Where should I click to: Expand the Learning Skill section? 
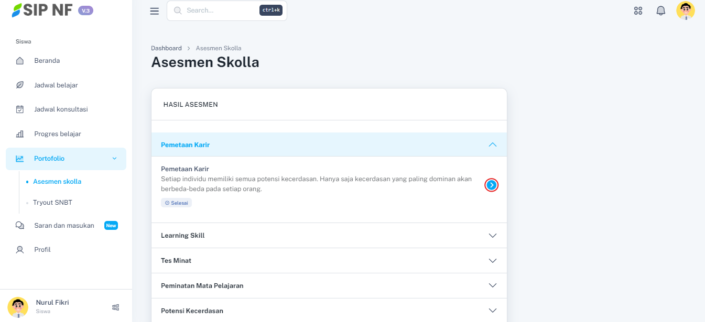click(492, 236)
